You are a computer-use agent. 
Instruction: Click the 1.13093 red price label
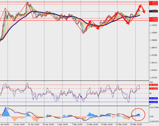click(153, 18)
